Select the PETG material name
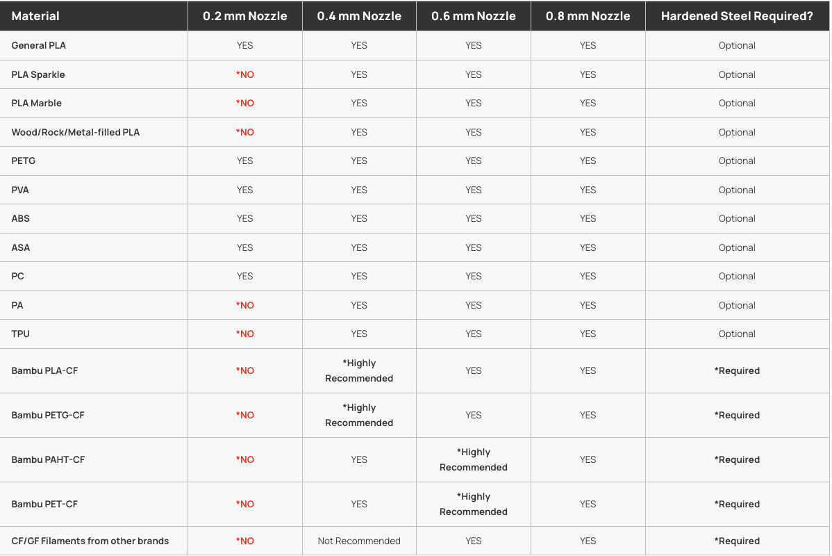Image resolution: width=832 pixels, height=556 pixels. pos(24,161)
